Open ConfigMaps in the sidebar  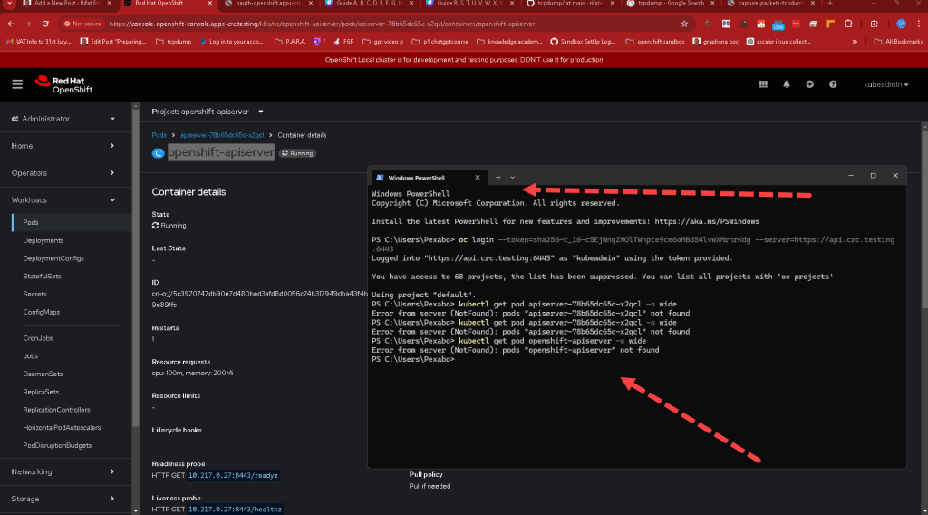coord(42,312)
